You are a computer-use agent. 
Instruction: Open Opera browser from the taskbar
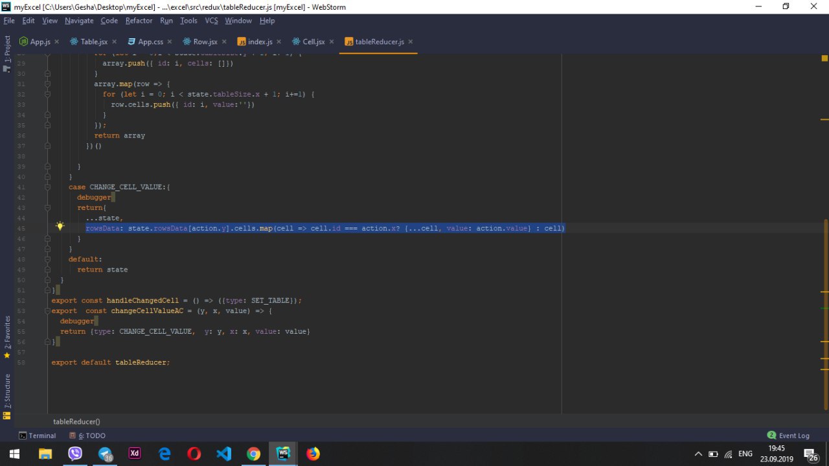click(x=194, y=454)
